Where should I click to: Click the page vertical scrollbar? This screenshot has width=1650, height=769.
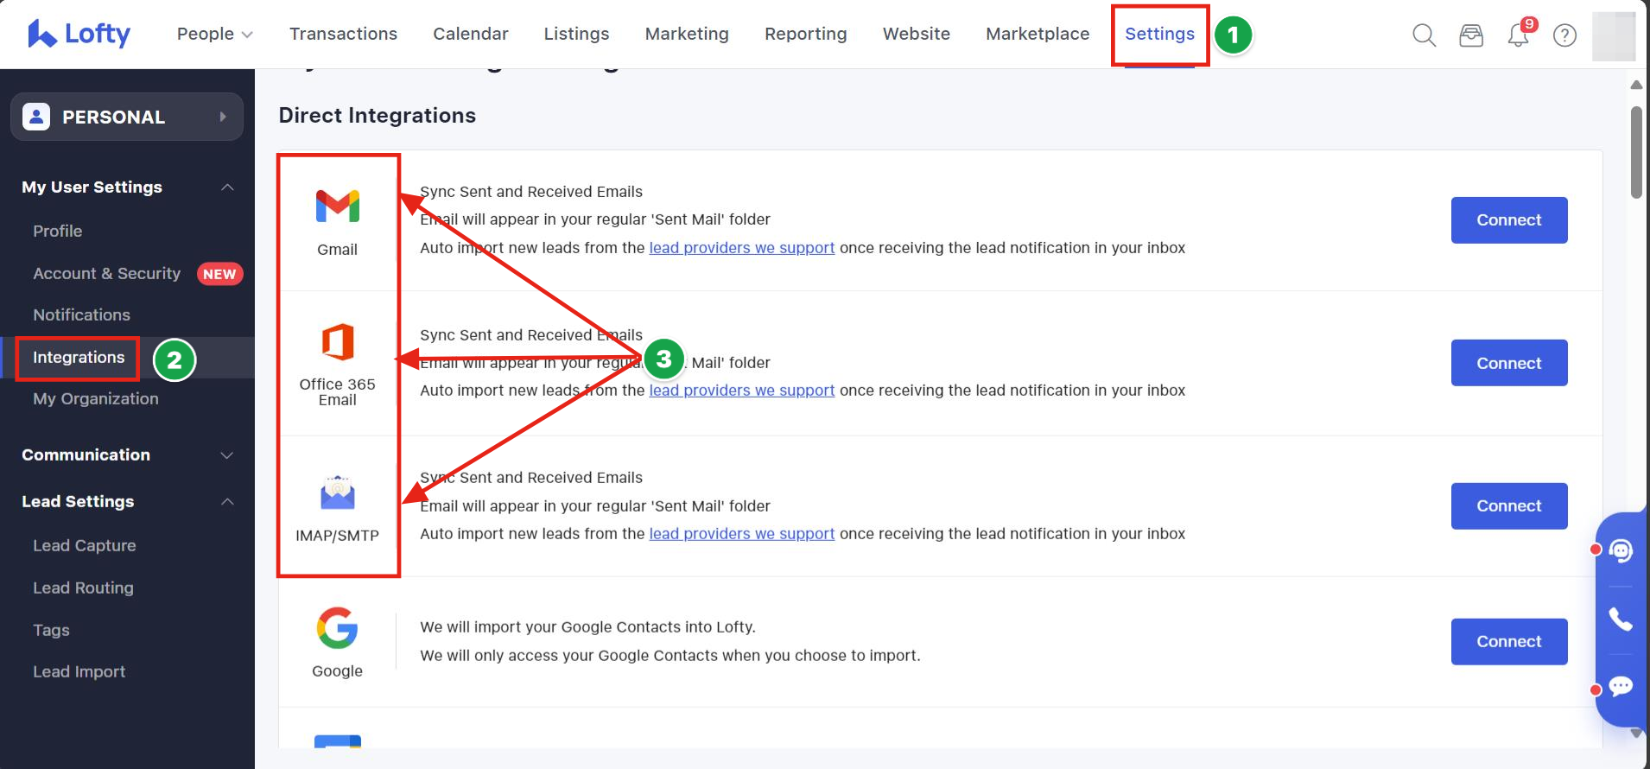pyautogui.click(x=1636, y=153)
